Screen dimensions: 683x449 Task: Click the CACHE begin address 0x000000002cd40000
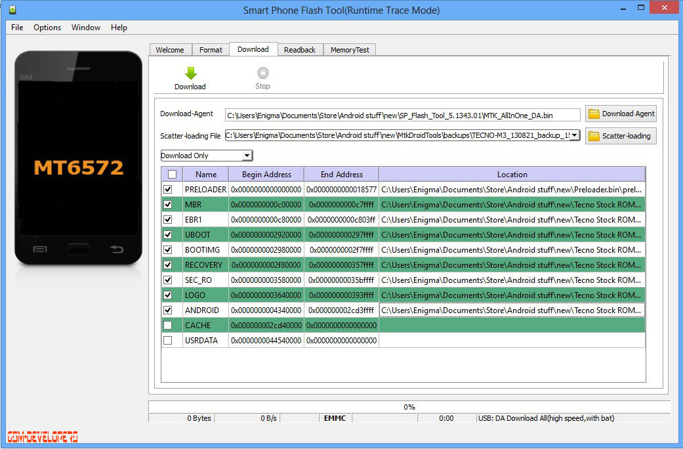click(x=266, y=325)
